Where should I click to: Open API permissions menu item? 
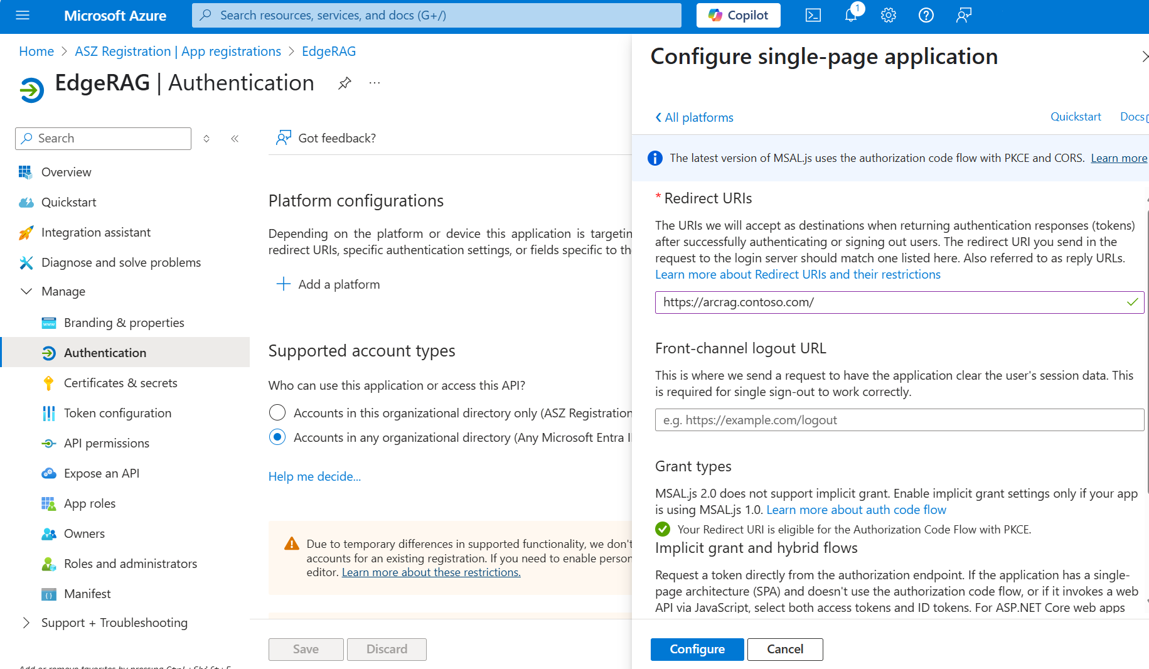coord(107,443)
